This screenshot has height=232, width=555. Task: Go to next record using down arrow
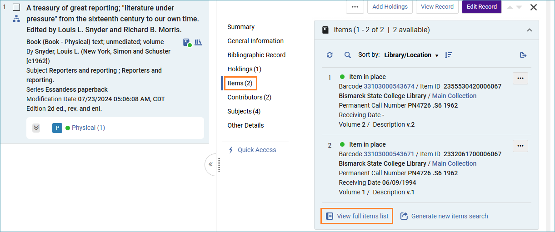click(519, 7)
